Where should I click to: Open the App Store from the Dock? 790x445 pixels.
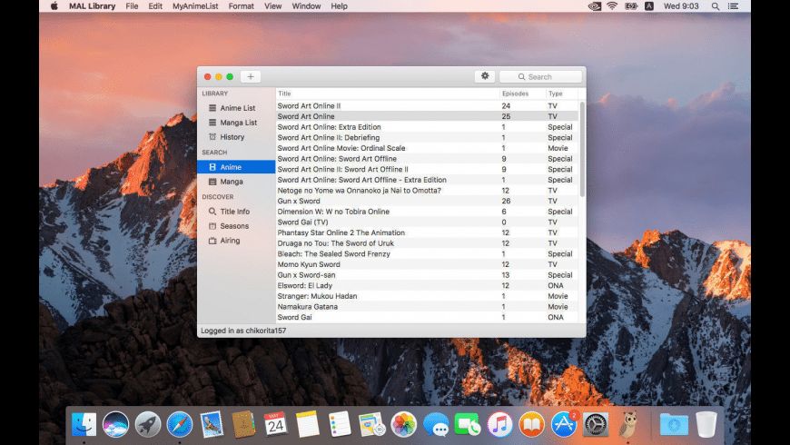[564, 424]
